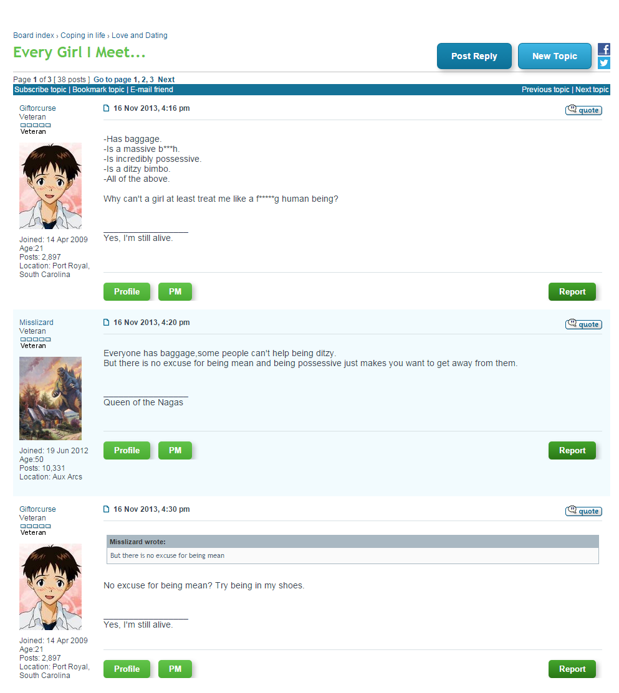The height and width of the screenshot is (693, 619).
Task: Quote Giftorcurse's post at 4:30 pm
Action: coord(583,511)
